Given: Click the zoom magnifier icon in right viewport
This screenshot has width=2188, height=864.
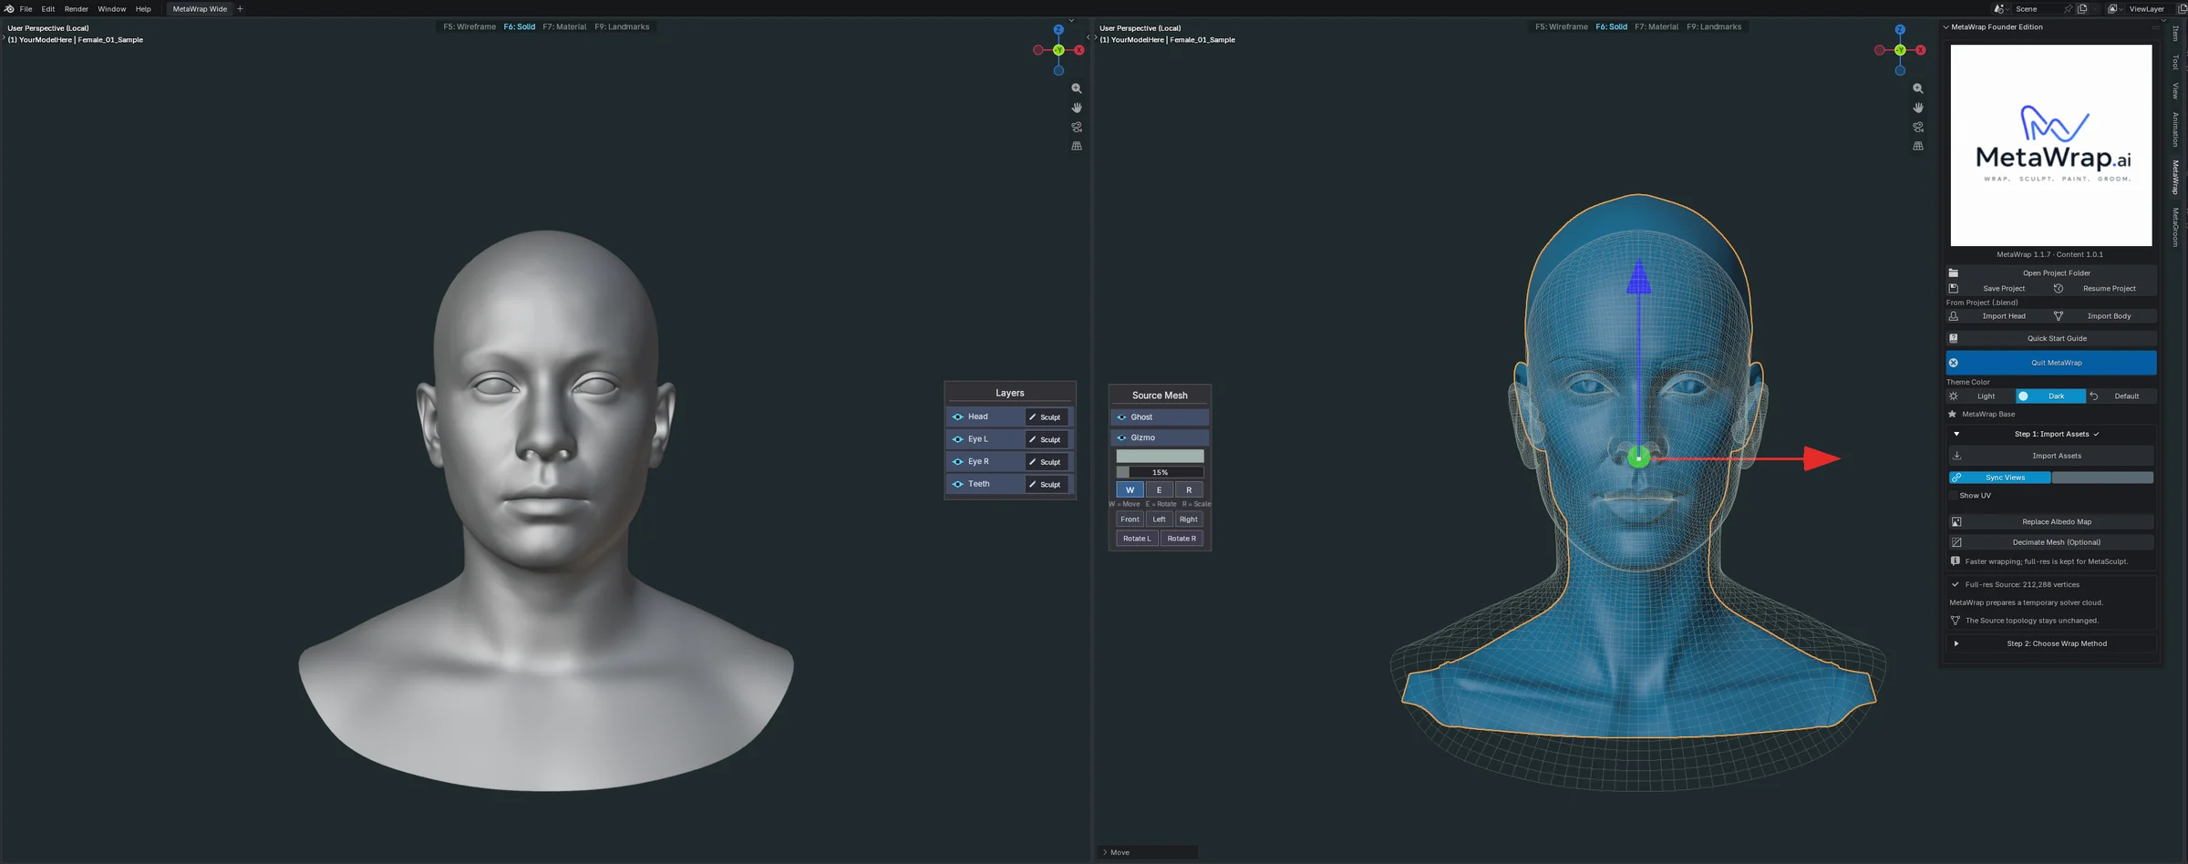Looking at the screenshot, I should coord(1918,88).
